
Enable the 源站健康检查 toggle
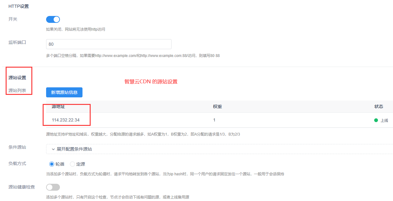click(x=53, y=187)
